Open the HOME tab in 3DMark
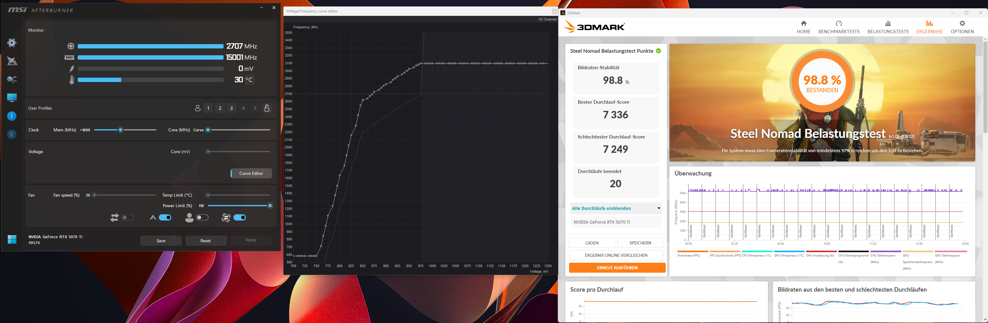 [x=803, y=27]
